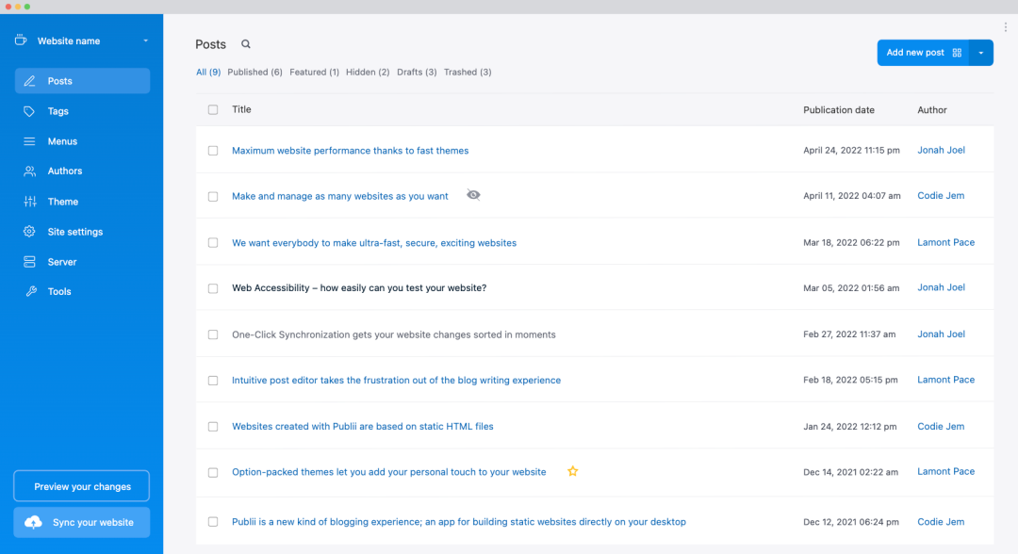The height and width of the screenshot is (554, 1018).
Task: Open Theme sliders icon in sidebar
Action: pos(30,202)
